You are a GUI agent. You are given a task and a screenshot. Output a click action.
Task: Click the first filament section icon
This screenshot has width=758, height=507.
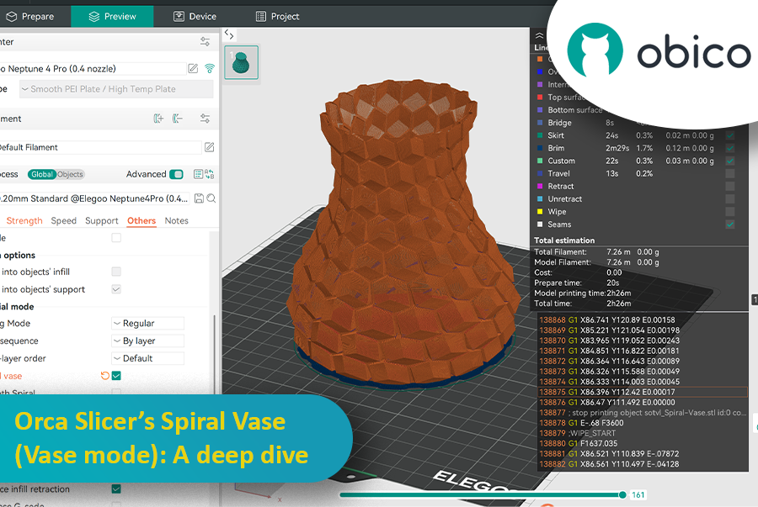(x=158, y=119)
